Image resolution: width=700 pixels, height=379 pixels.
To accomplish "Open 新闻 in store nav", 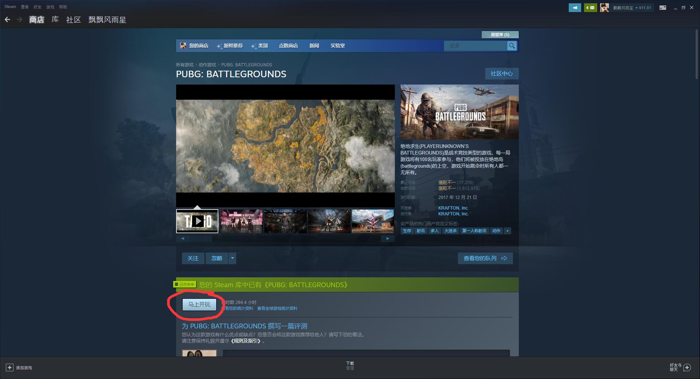I will pyautogui.click(x=314, y=46).
